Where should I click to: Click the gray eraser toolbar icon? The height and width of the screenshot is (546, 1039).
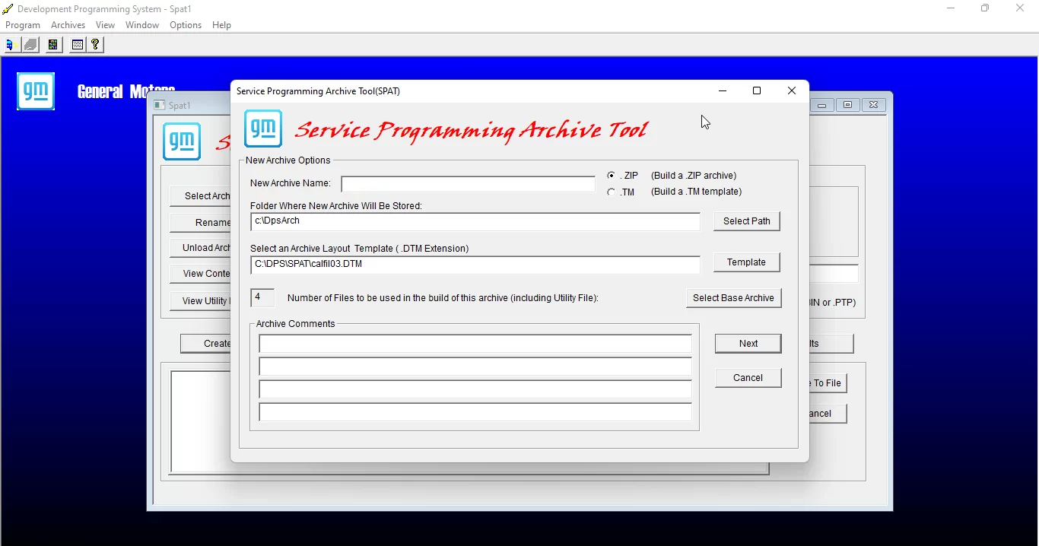click(x=30, y=44)
